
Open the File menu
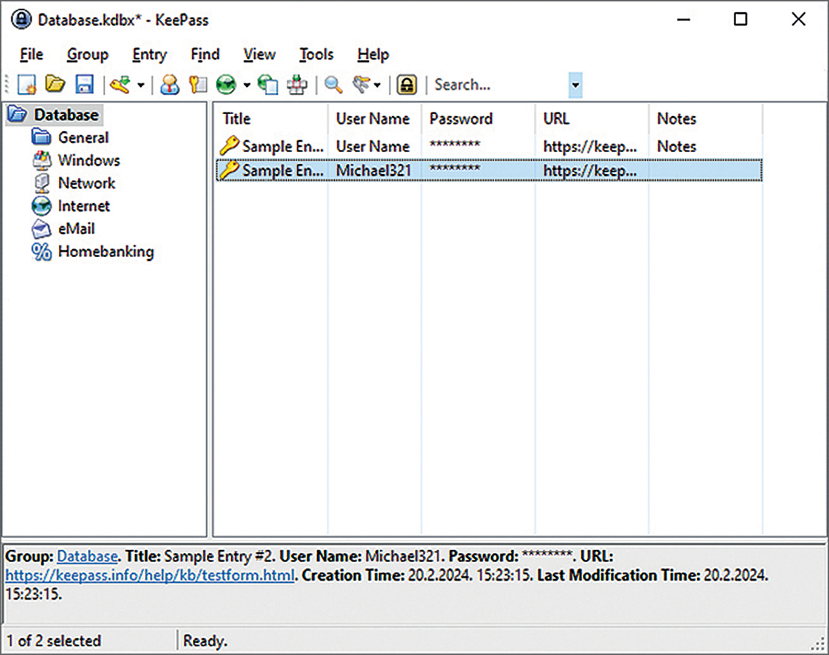31,55
